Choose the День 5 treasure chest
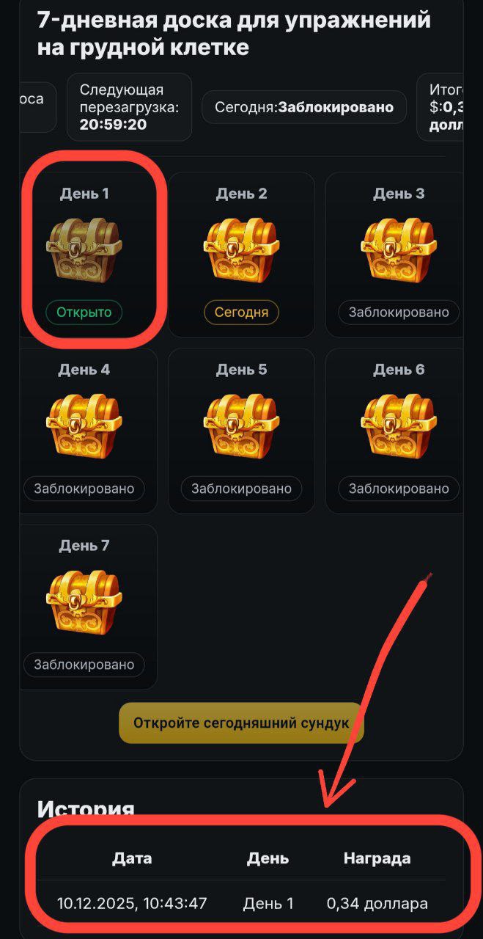This screenshot has width=483, height=939. tap(241, 425)
